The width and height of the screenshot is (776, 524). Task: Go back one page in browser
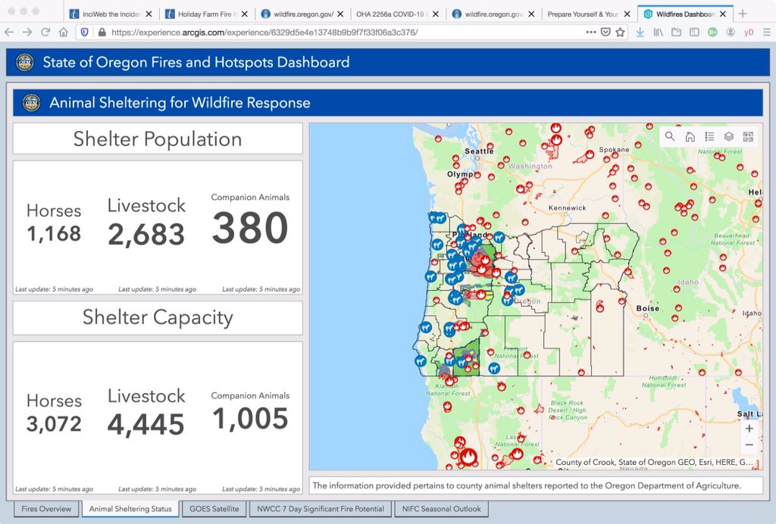(9, 32)
